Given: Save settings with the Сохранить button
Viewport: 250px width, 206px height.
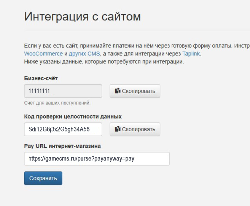Looking at the screenshot, I should point(43,178).
